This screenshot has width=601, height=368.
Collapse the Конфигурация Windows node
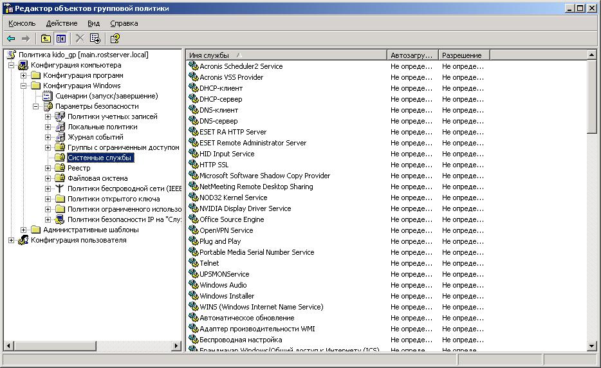coord(23,86)
